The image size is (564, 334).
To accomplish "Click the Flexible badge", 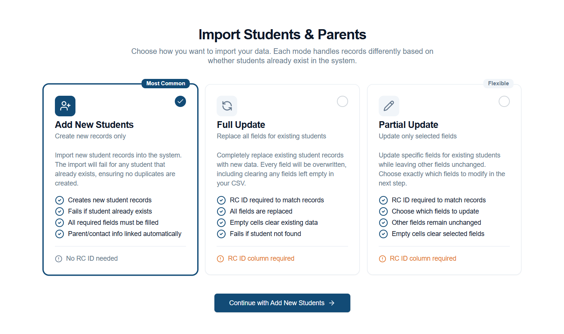I will [498, 83].
